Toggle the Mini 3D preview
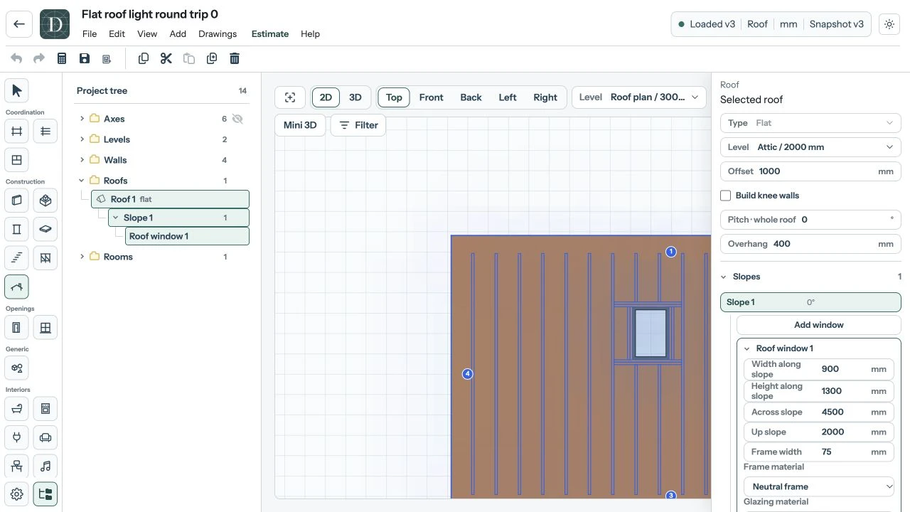 (x=300, y=125)
